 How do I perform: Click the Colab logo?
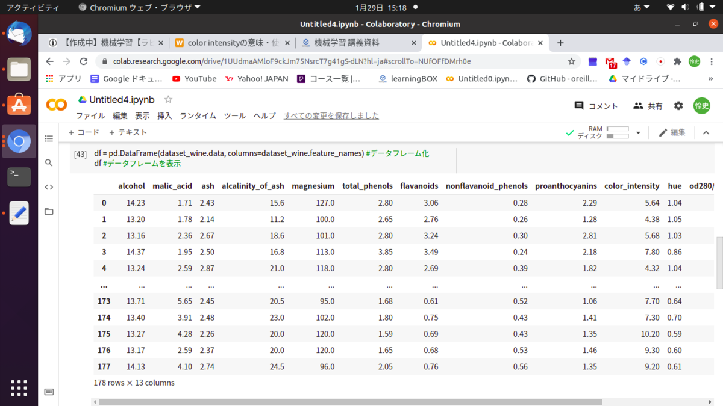pos(57,105)
